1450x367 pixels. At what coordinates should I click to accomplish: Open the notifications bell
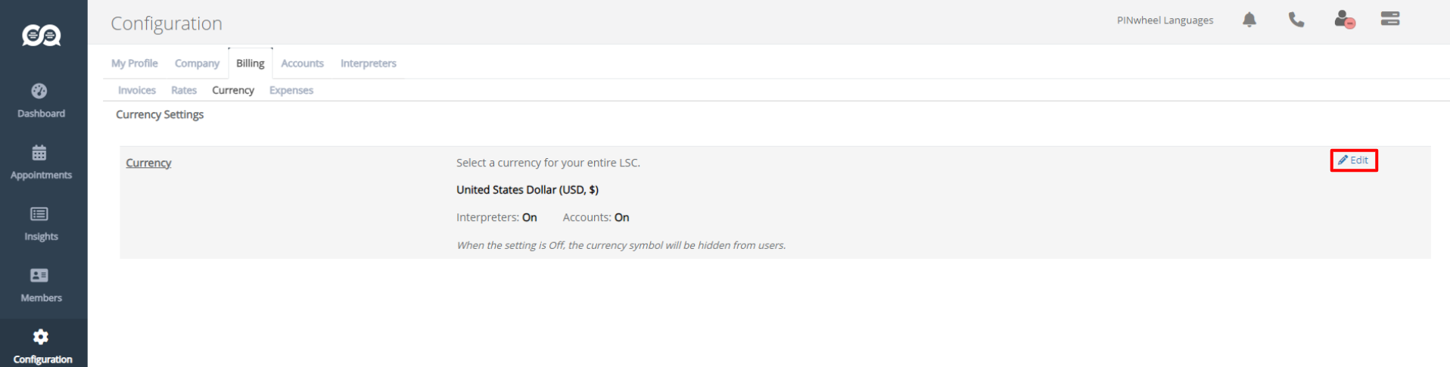pyautogui.click(x=1249, y=20)
